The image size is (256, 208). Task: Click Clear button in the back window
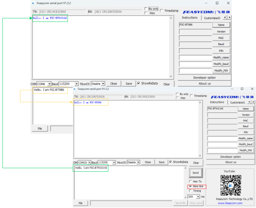[167, 84]
